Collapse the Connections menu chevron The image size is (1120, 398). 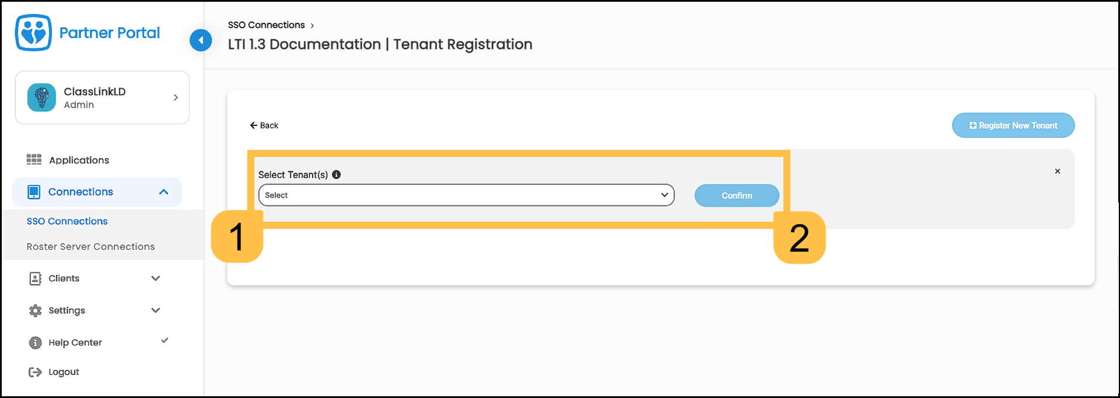point(163,192)
